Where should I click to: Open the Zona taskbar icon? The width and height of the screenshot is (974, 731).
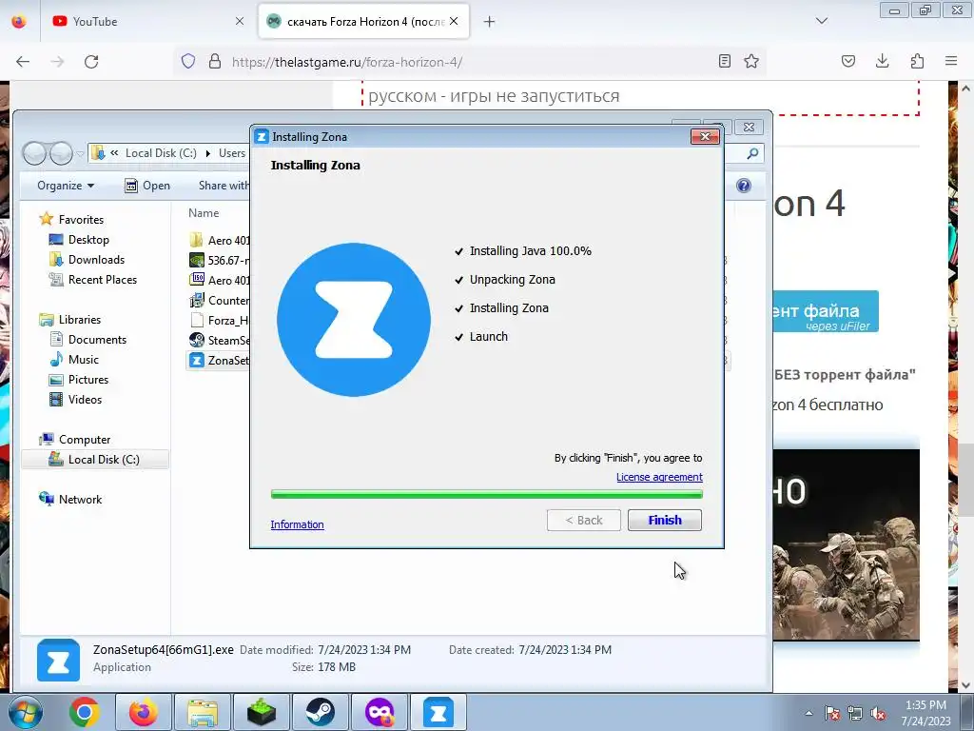click(438, 712)
